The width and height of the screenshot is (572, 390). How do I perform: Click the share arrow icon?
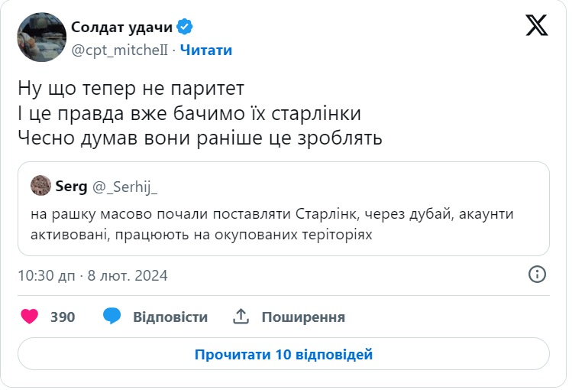[x=241, y=317]
